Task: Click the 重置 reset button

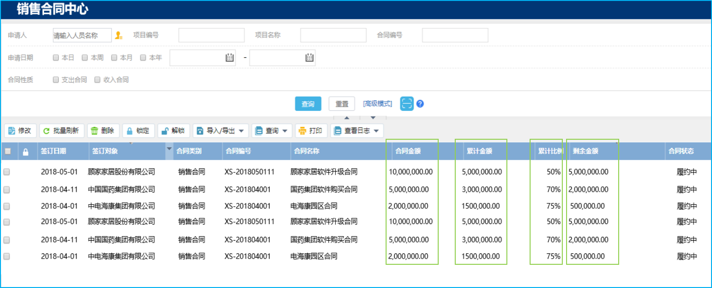Action: pyautogui.click(x=342, y=103)
